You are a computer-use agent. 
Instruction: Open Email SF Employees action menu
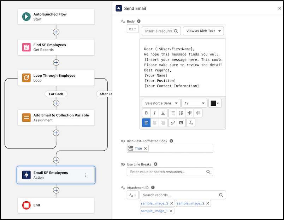click(x=86, y=175)
